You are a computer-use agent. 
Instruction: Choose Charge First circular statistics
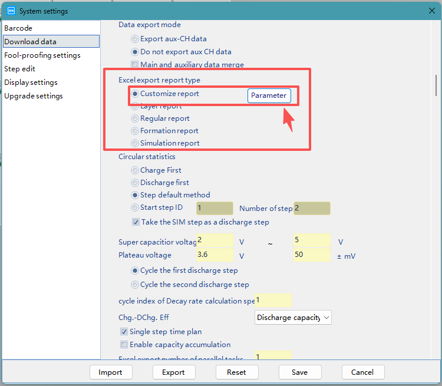(135, 170)
